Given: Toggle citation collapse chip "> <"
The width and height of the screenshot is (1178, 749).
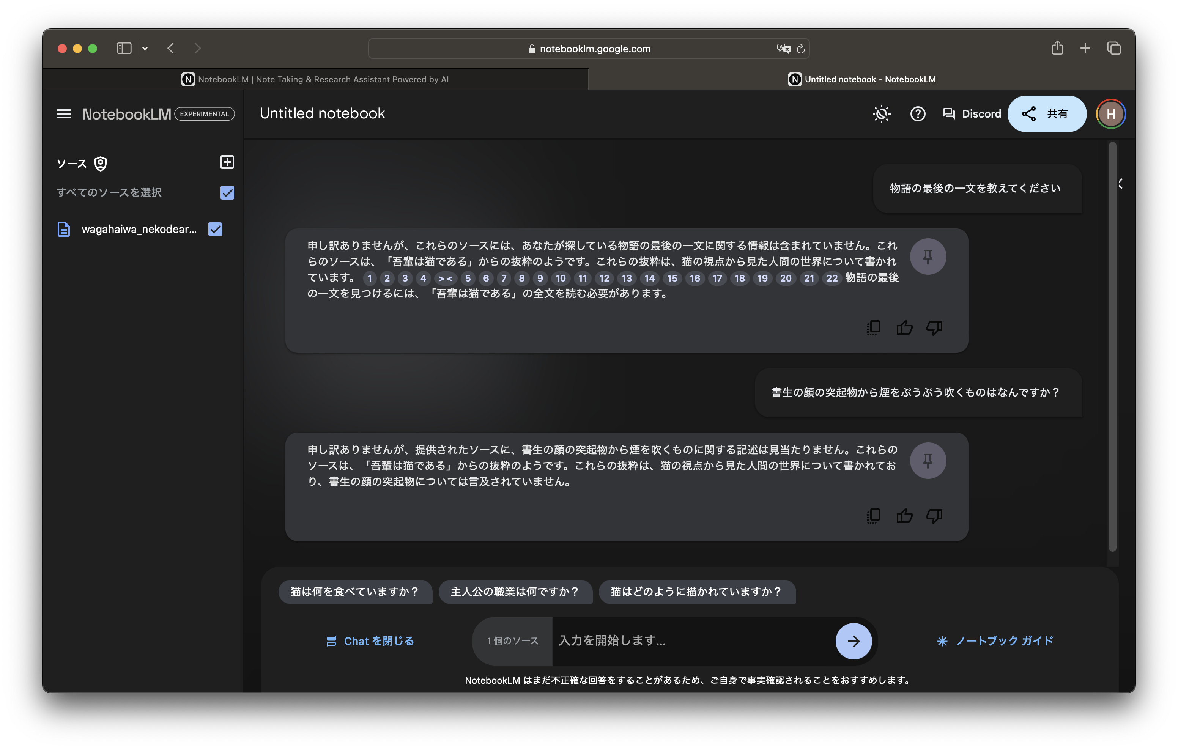Looking at the screenshot, I should [x=445, y=279].
